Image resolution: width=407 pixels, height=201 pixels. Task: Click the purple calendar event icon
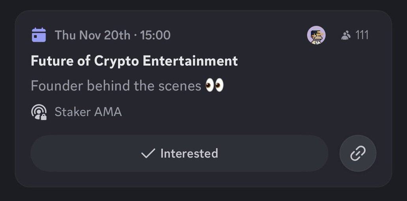tap(39, 35)
